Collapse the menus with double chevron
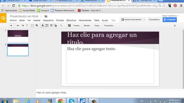Screen dimensions: 184x103 coord(175,26)
